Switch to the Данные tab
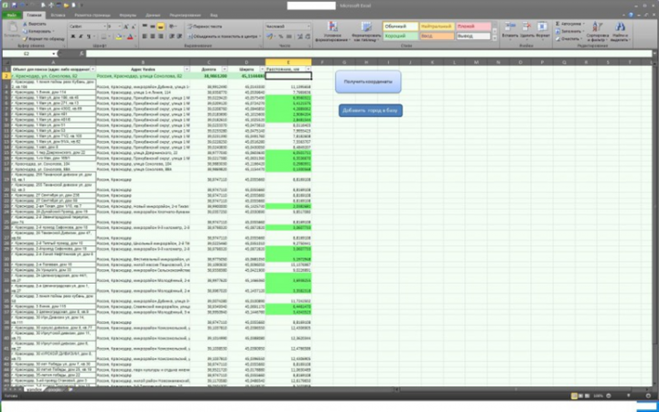The height and width of the screenshot is (412, 659). (x=153, y=16)
